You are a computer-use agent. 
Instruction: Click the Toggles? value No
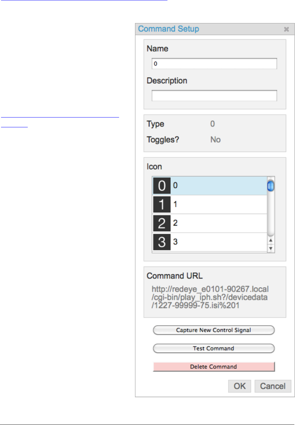pyautogui.click(x=215, y=140)
